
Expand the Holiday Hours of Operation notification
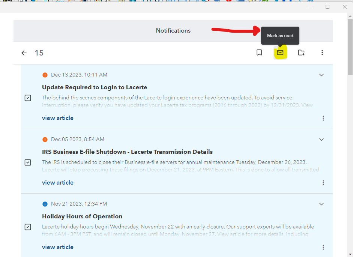(x=321, y=204)
